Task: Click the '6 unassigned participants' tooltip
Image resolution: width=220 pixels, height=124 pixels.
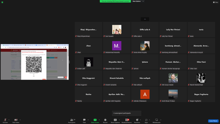Action: coord(126,113)
